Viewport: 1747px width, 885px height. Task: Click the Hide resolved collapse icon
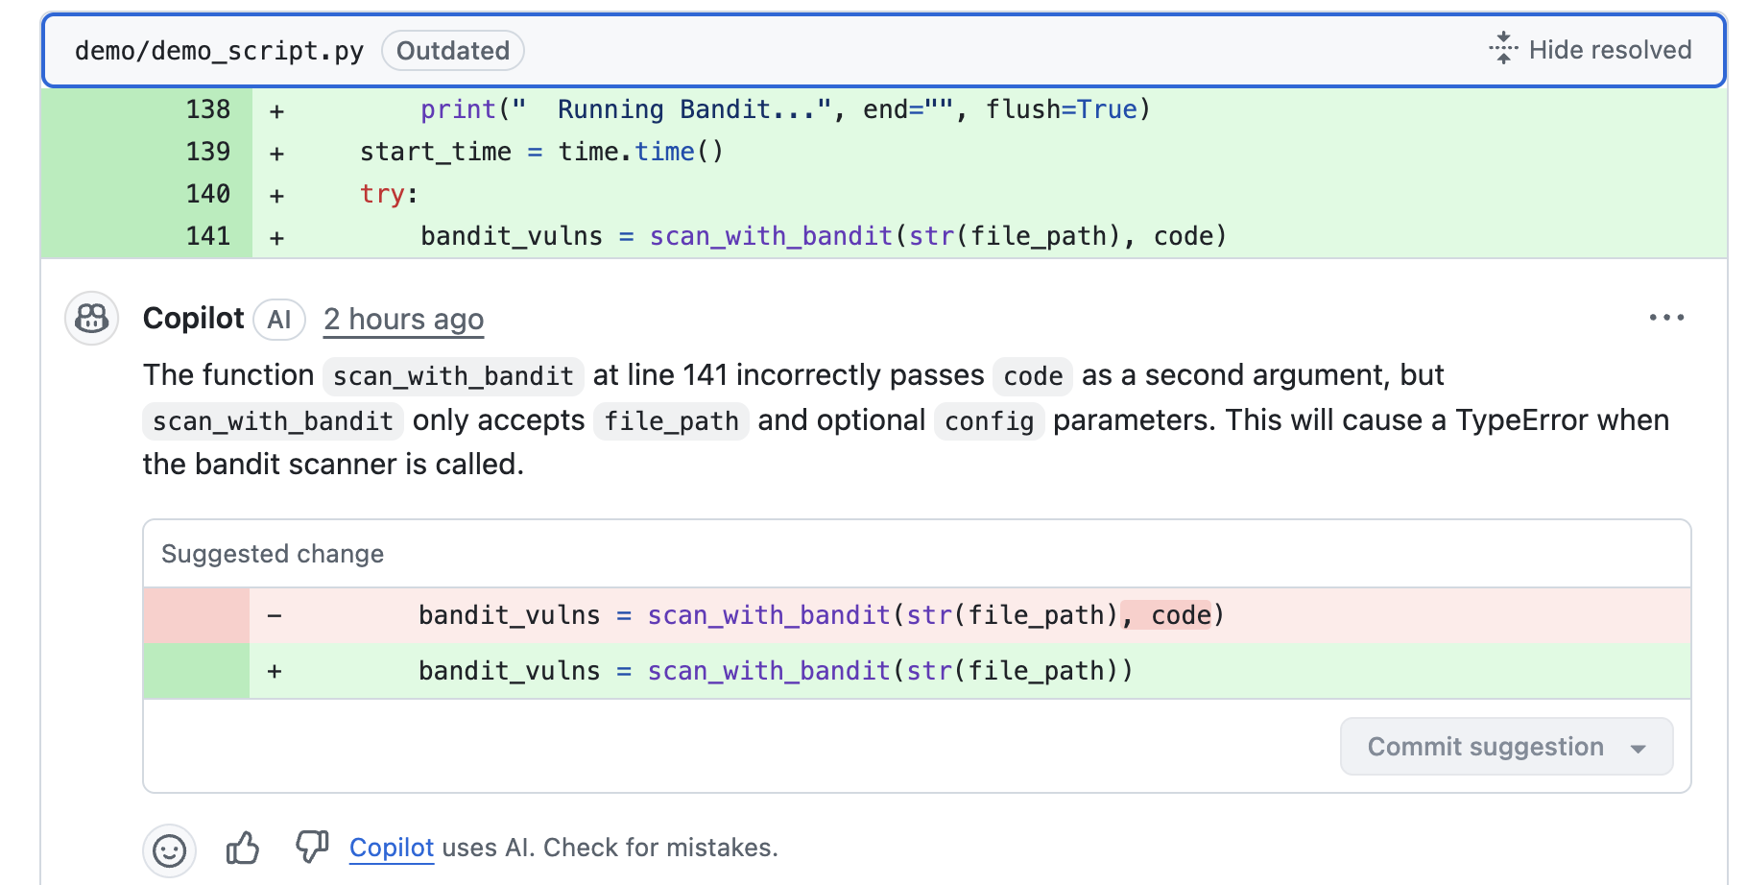pyautogui.click(x=1503, y=48)
